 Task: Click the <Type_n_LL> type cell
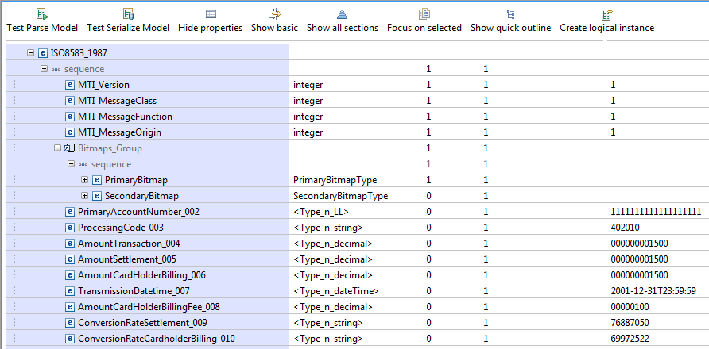[321, 212]
